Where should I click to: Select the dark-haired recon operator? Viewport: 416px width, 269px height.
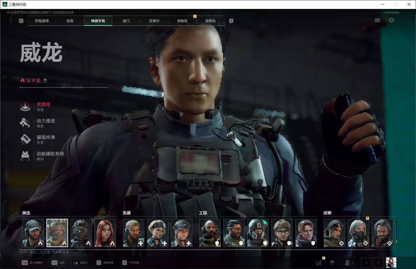point(334,233)
